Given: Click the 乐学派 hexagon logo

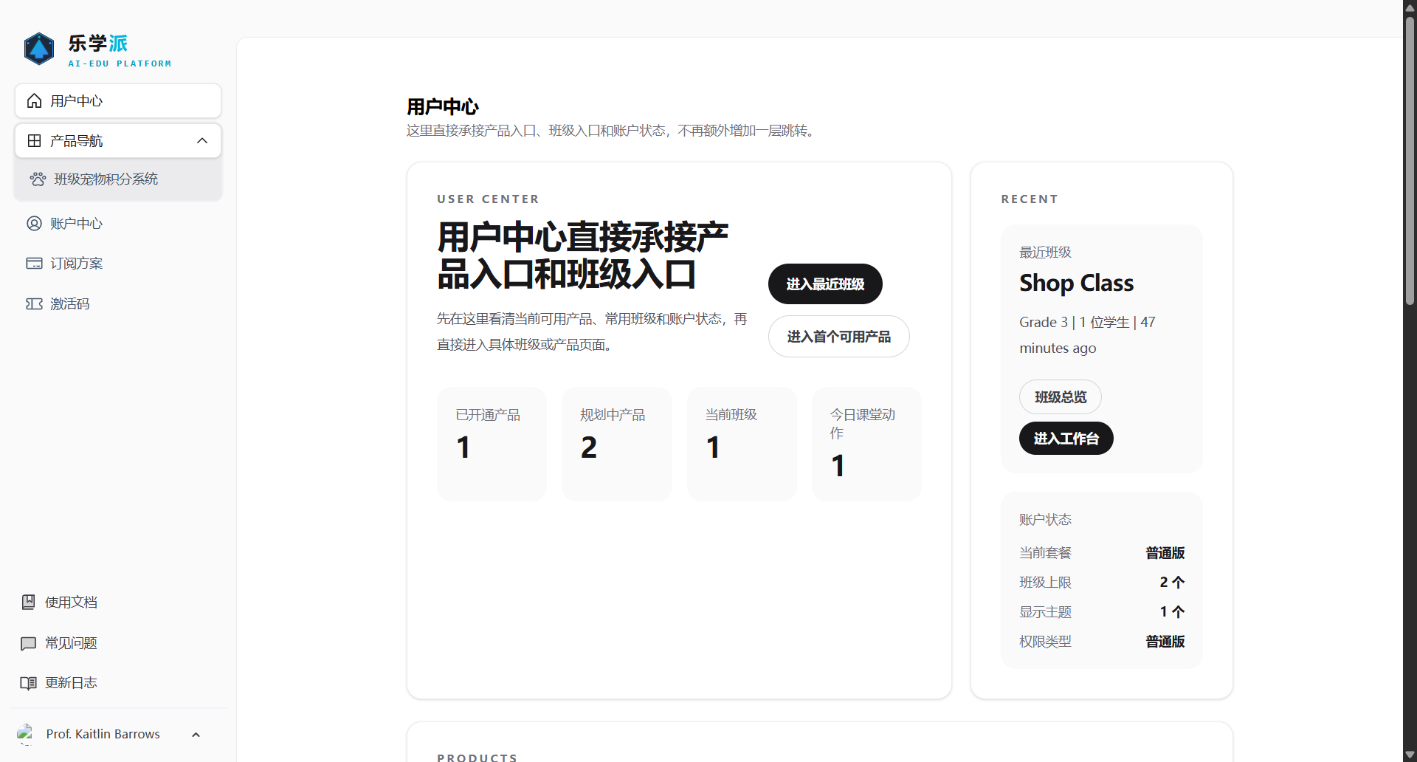Looking at the screenshot, I should 38,49.
